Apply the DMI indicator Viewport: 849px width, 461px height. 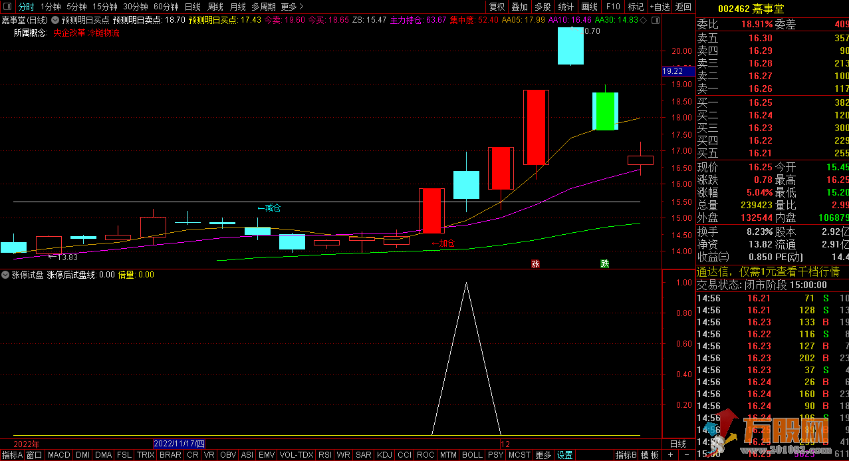pos(82,455)
